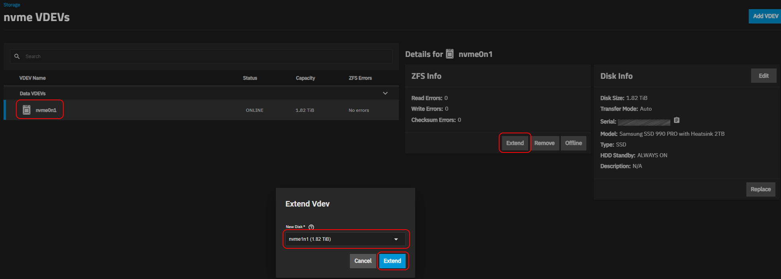Click the VDEV Name column header
The width and height of the screenshot is (781, 279).
coord(33,78)
